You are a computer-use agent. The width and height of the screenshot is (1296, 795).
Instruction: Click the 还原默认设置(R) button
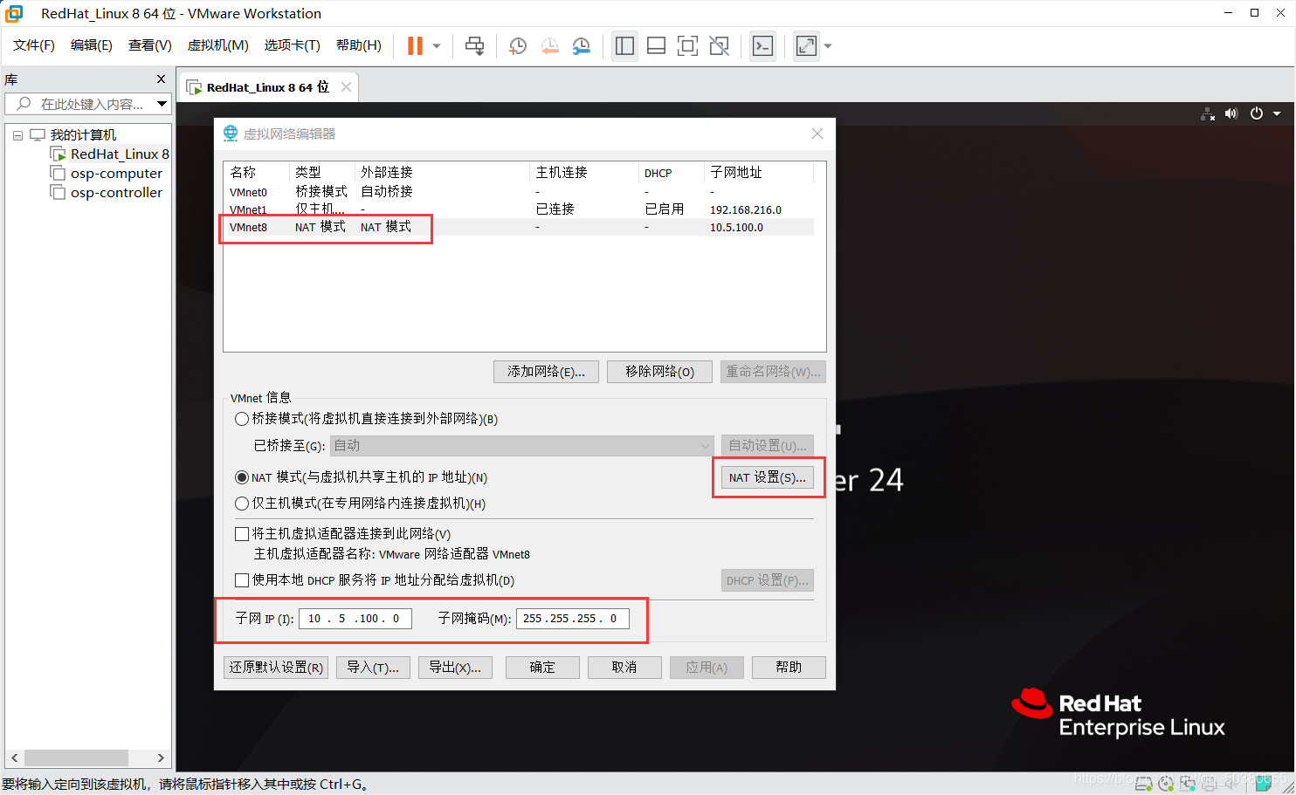[276, 668]
